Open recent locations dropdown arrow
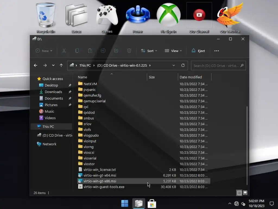Screen dimensions: 278x209 coord(53,65)
